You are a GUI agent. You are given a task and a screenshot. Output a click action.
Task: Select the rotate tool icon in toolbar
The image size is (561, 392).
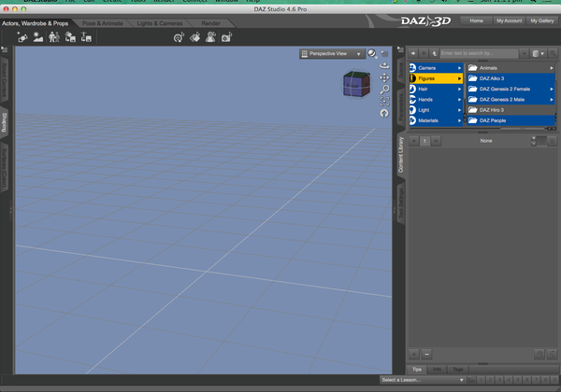[x=179, y=37]
